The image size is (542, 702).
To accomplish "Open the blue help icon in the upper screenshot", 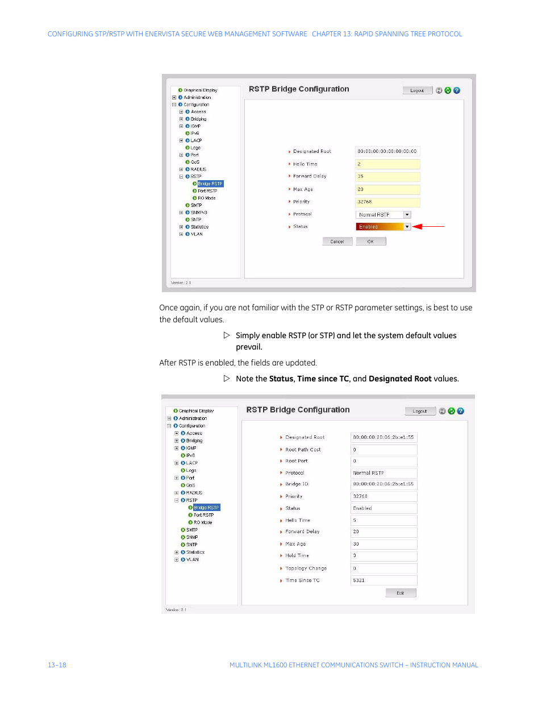I will tap(457, 90).
